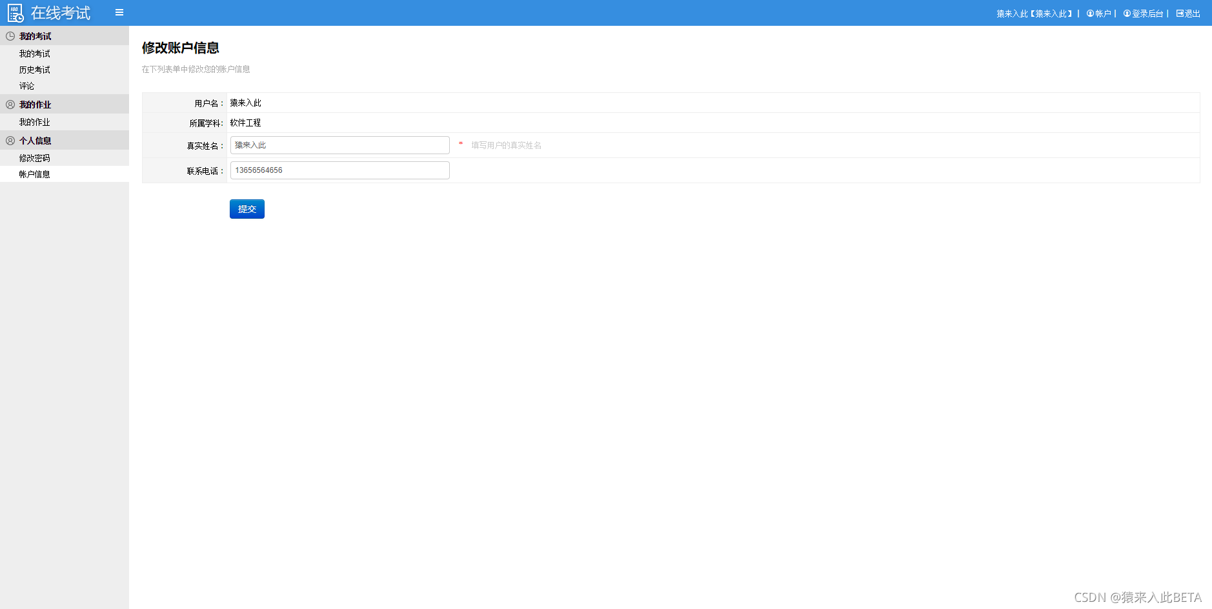Click the 用户名 field label
This screenshot has width=1212, height=609.
(x=208, y=103)
